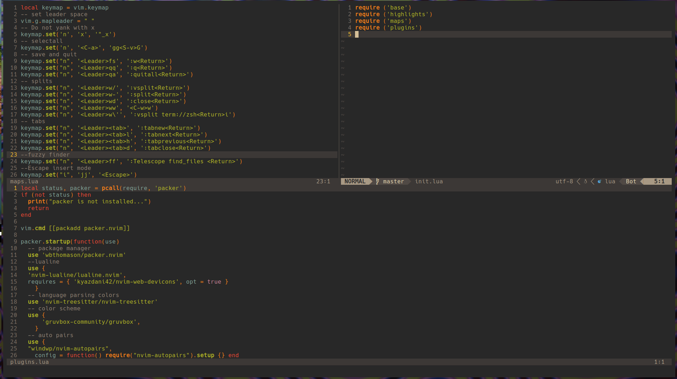Click the Linux penguin fileformat icon

point(586,182)
